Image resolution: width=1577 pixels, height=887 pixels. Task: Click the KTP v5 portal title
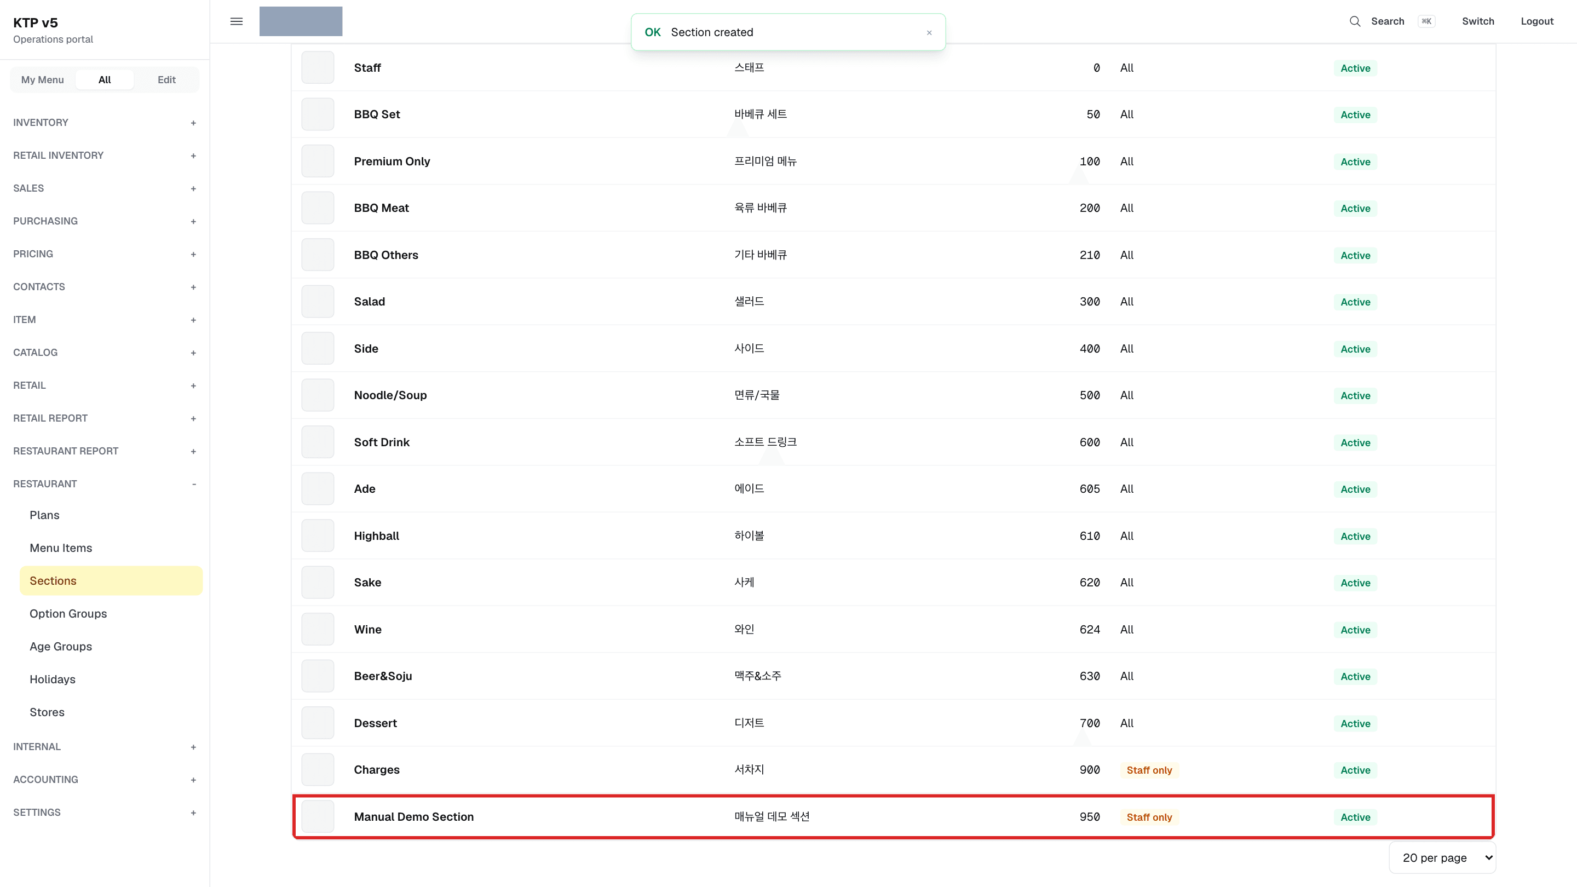[36, 22]
